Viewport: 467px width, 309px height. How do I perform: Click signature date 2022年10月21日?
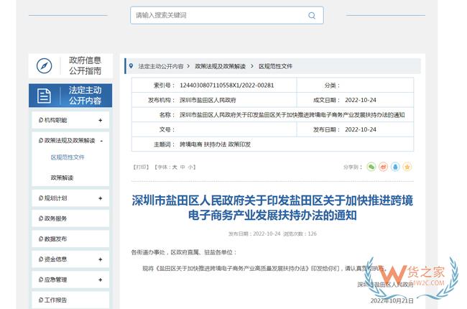392,301
